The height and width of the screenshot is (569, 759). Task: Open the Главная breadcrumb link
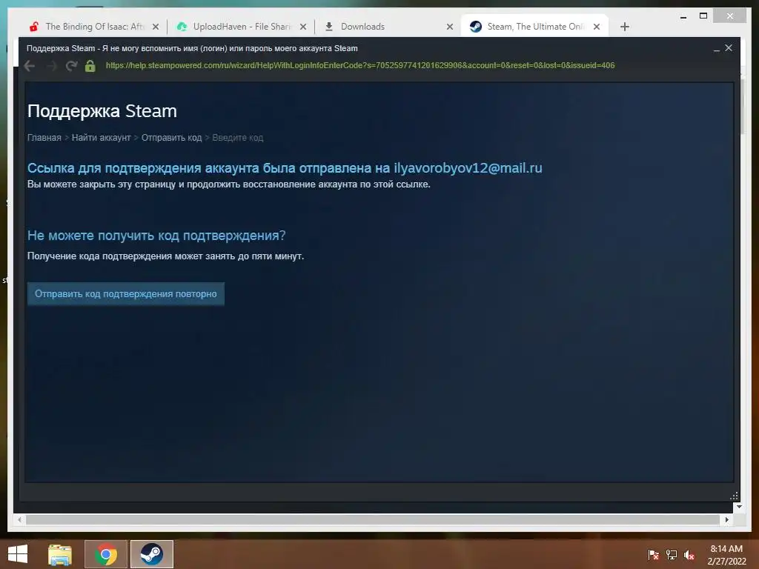pyautogui.click(x=44, y=137)
